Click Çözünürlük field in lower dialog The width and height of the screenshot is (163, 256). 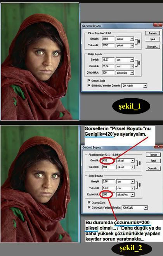108,195
